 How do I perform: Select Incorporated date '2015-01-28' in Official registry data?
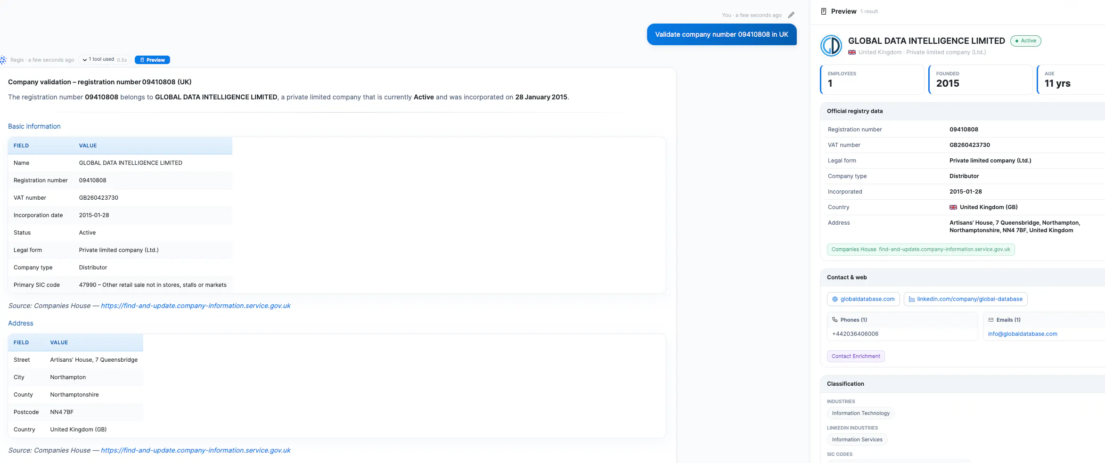tap(966, 192)
